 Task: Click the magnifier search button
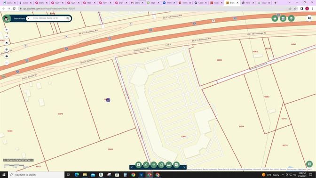tap(68, 18)
